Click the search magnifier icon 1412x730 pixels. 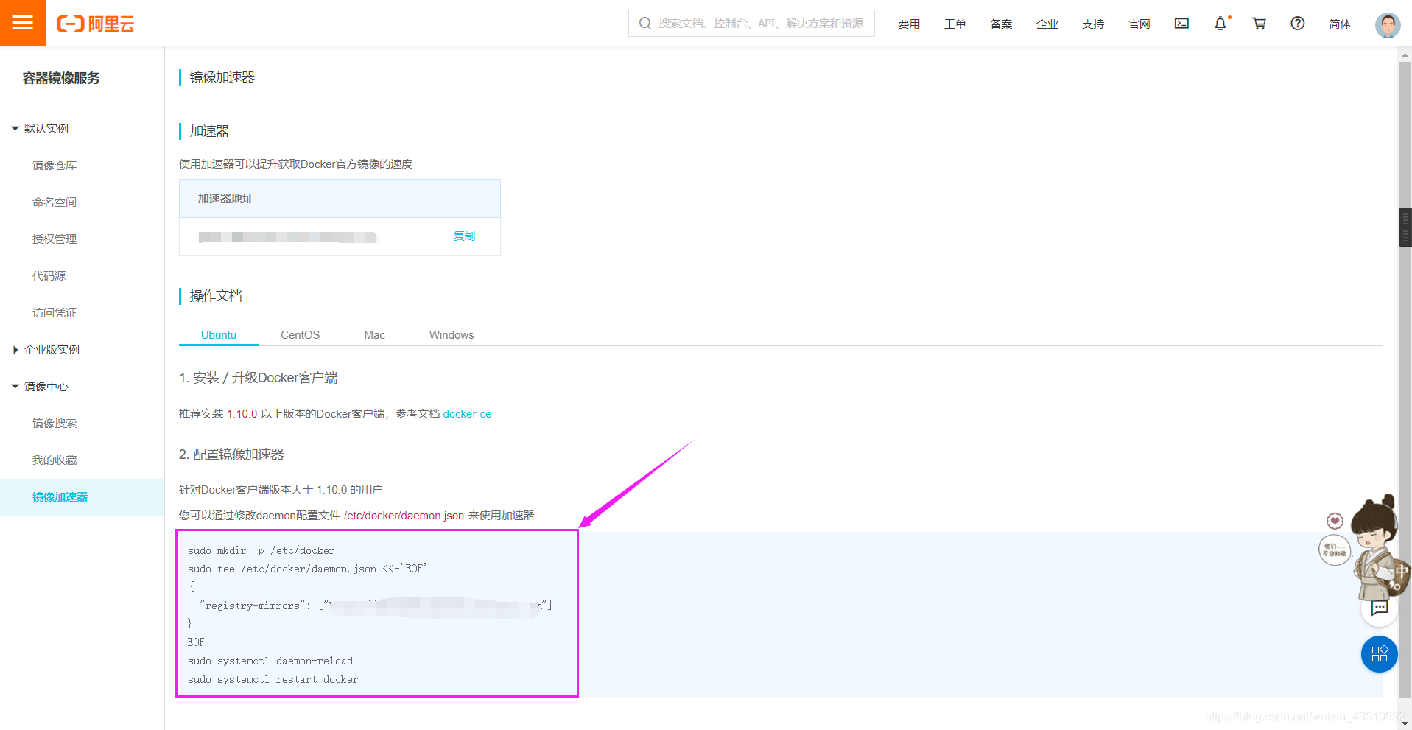pyautogui.click(x=645, y=24)
